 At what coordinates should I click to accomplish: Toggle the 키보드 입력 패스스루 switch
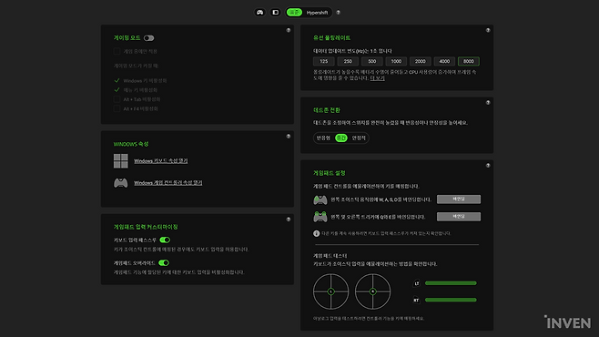point(165,240)
